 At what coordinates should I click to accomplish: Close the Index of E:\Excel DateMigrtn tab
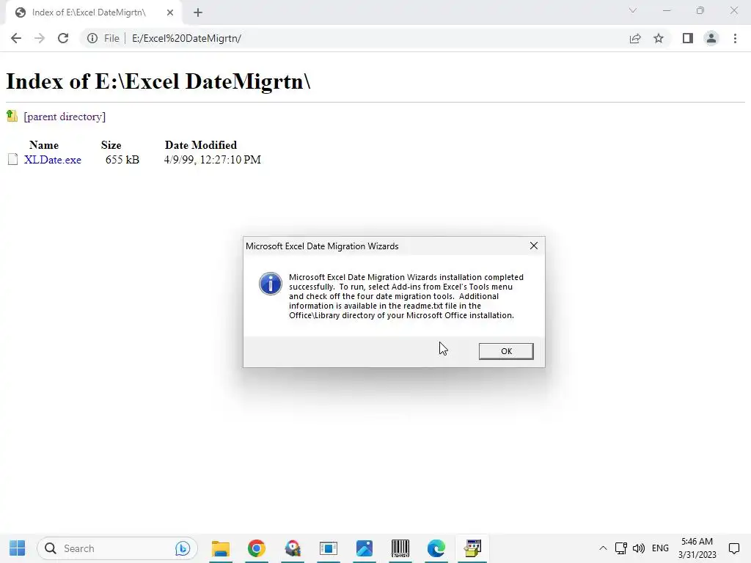click(170, 12)
